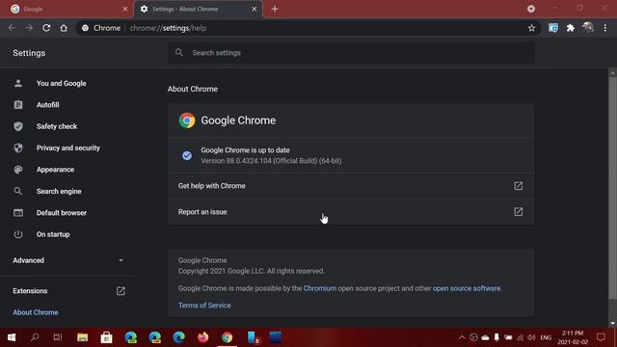The width and height of the screenshot is (617, 347).
Task: Open the network Wi-Fi tray icon
Action: [x=521, y=337]
